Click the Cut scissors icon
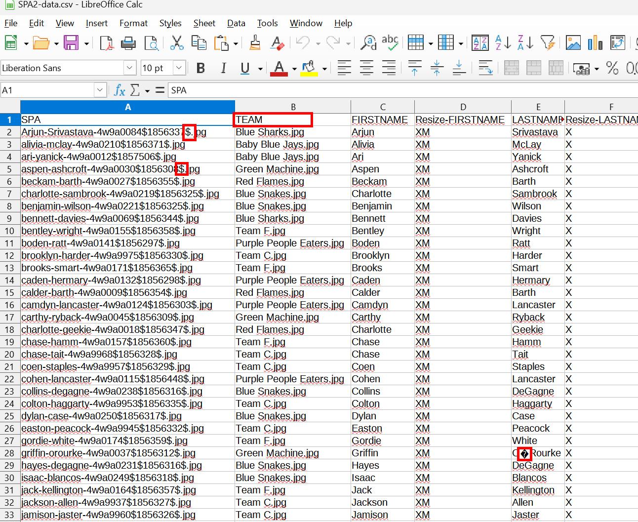638x522 pixels. (176, 43)
